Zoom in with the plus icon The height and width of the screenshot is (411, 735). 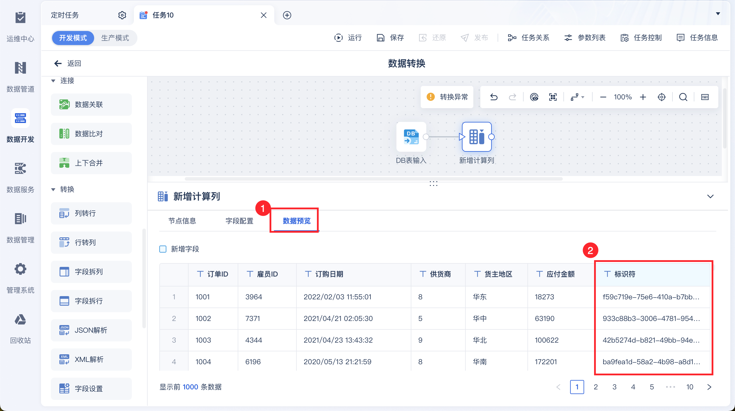click(x=643, y=97)
